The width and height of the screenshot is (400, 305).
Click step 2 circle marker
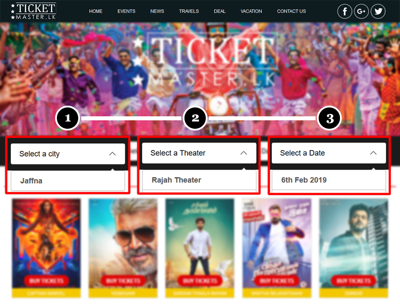point(195,118)
